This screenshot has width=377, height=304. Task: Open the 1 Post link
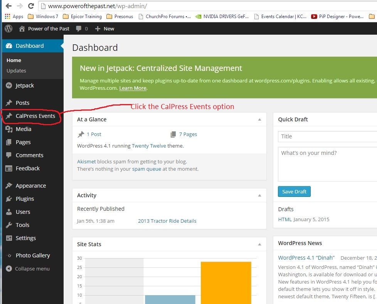94,134
